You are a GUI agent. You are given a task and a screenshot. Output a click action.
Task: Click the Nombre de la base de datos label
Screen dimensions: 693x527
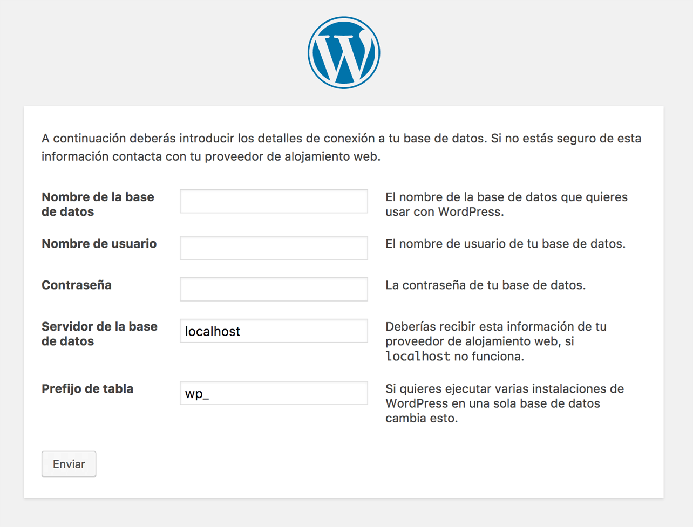coord(98,204)
